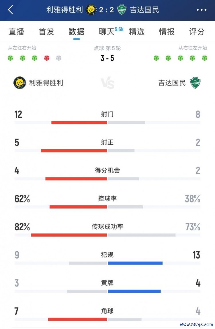Switch to the 直播 tab

tap(16, 31)
